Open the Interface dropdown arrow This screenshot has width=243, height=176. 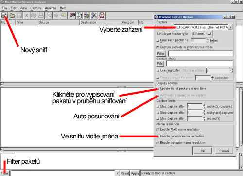230,27
